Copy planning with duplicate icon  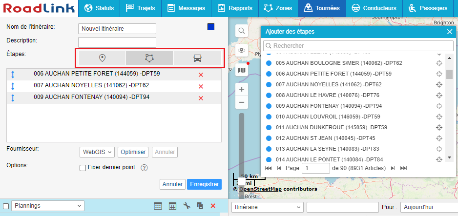click(200, 206)
